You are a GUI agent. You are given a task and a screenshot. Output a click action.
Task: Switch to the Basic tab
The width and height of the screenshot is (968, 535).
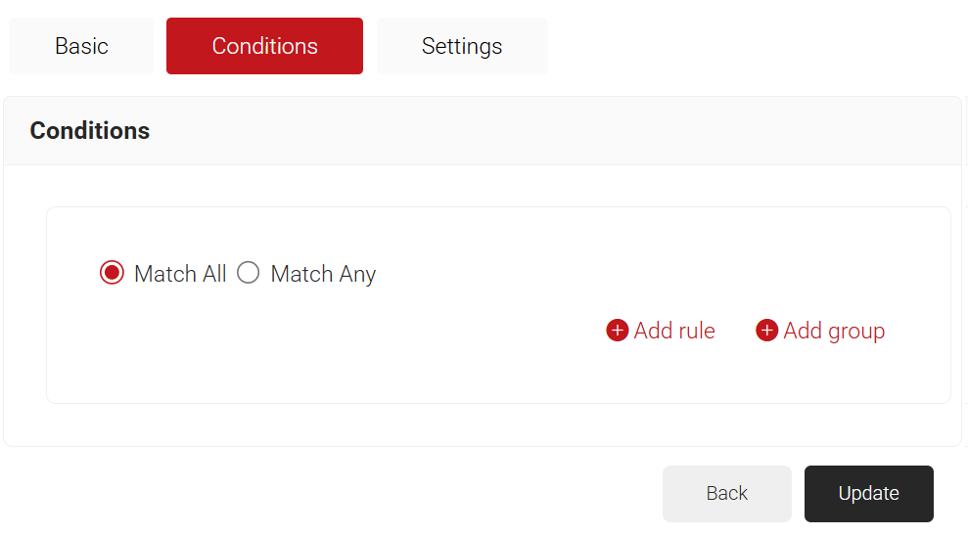point(81,46)
